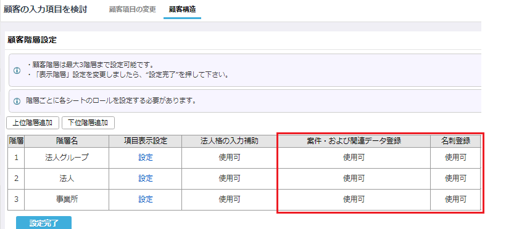Image resolution: width=506 pixels, height=229 pixels.
Task: Click 使用可 under 案件・および関連データ登録 for 法人グループ
Action: 354,158
